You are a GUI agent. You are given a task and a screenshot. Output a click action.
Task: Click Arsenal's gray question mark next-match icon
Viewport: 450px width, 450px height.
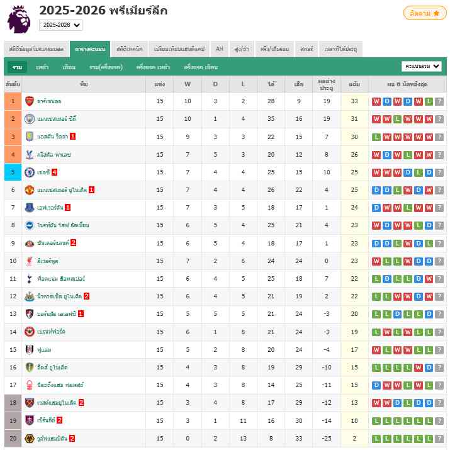click(439, 101)
